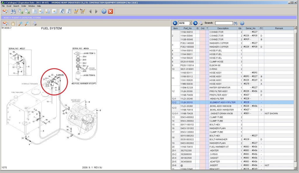
Task: Switch to stacked image and list layout icon
Action: coord(48,11)
